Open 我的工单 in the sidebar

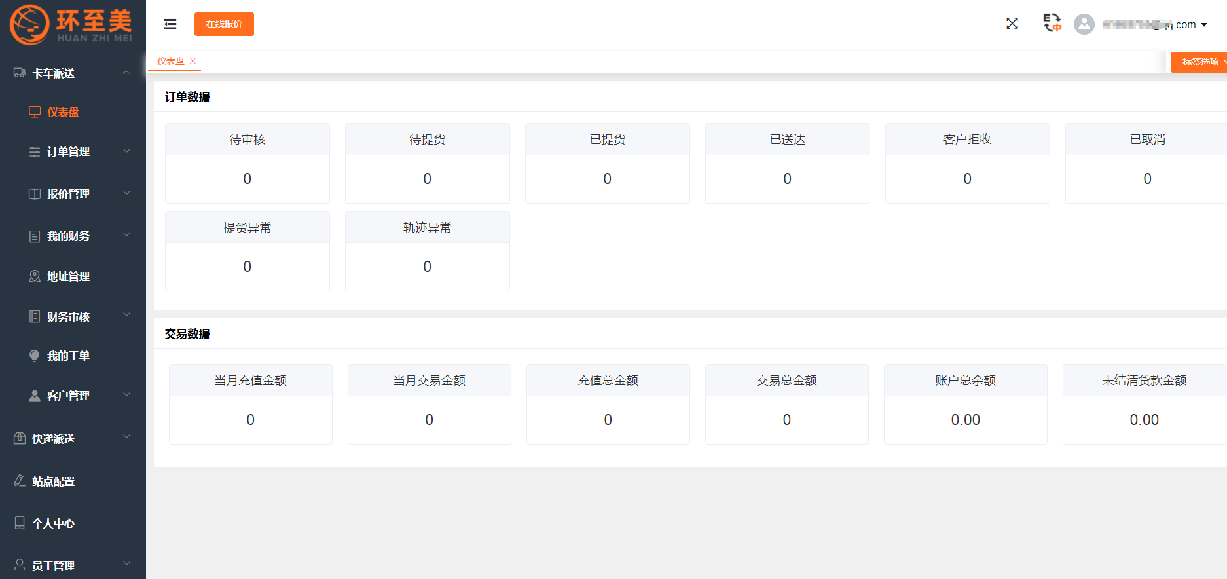[x=68, y=356]
